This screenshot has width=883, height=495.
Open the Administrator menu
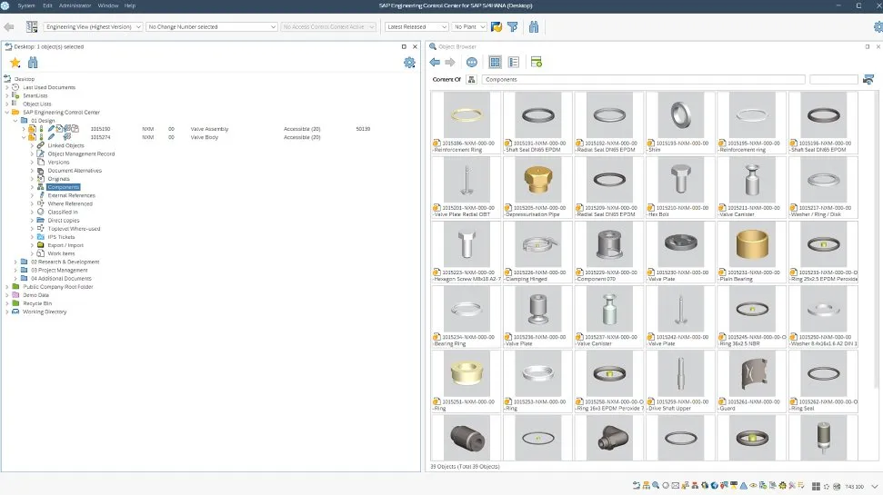75,5
